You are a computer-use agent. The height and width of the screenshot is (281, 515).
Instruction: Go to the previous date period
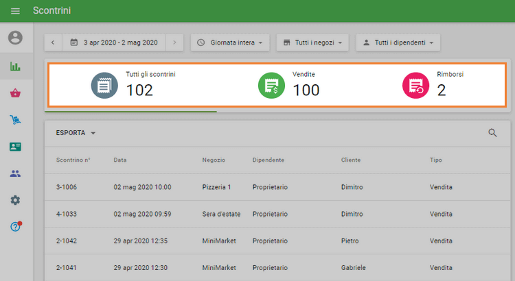pyautogui.click(x=54, y=42)
